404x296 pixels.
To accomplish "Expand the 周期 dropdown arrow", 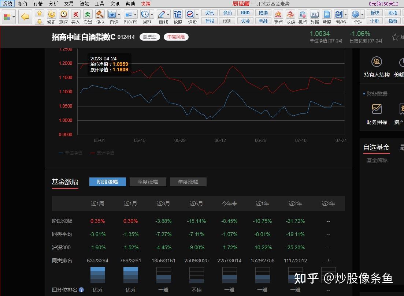I will point(152,14).
